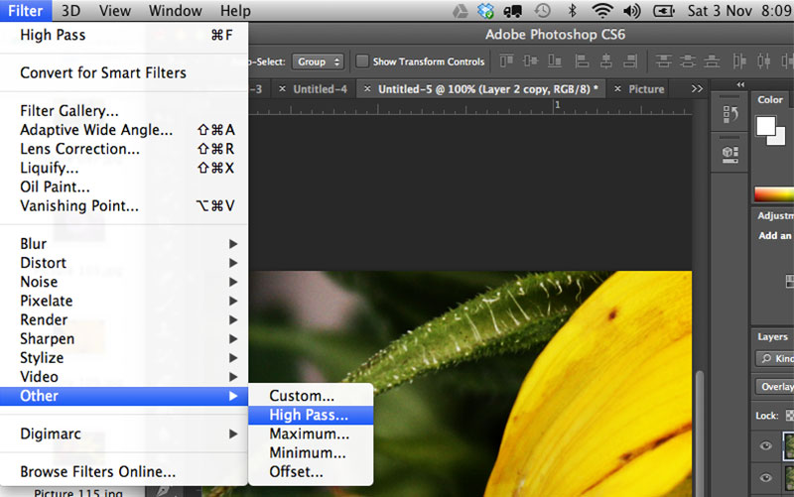
Task: Expand the hidden document tabs overflow arrows
Action: pyautogui.click(x=697, y=89)
